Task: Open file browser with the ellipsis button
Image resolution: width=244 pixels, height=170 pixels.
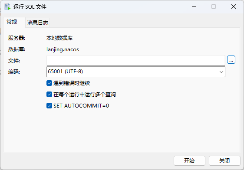Action: [231, 60]
